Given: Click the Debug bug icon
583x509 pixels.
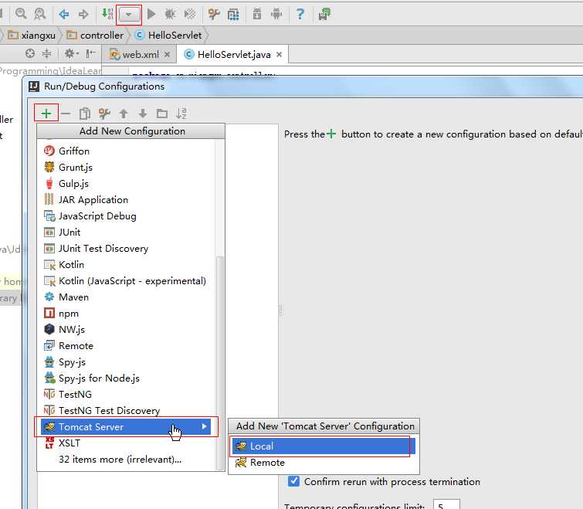Looking at the screenshot, I should 170,14.
